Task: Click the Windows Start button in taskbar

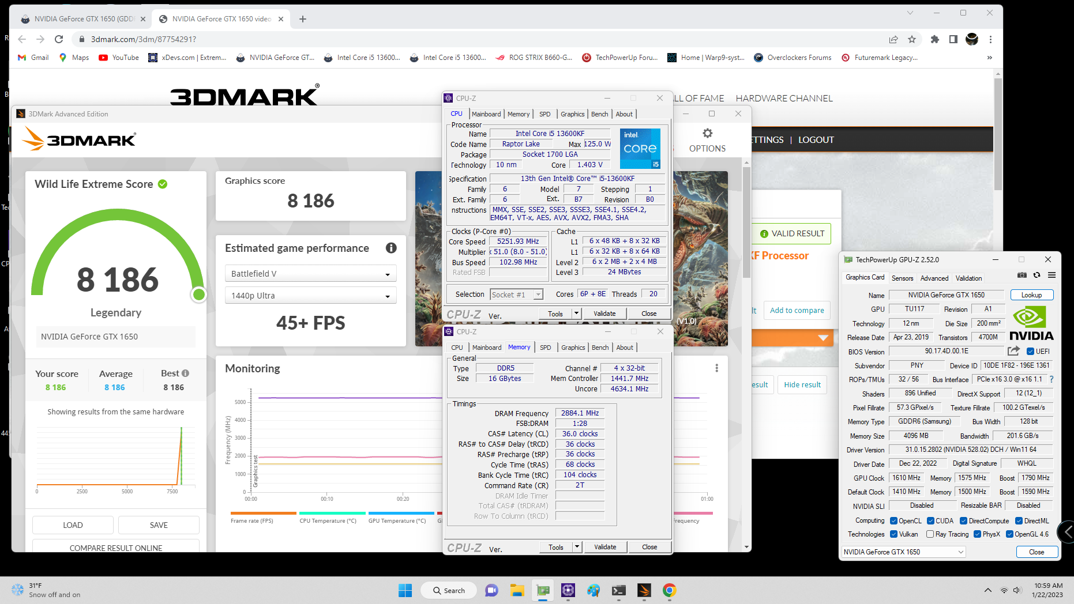Action: pos(405,590)
